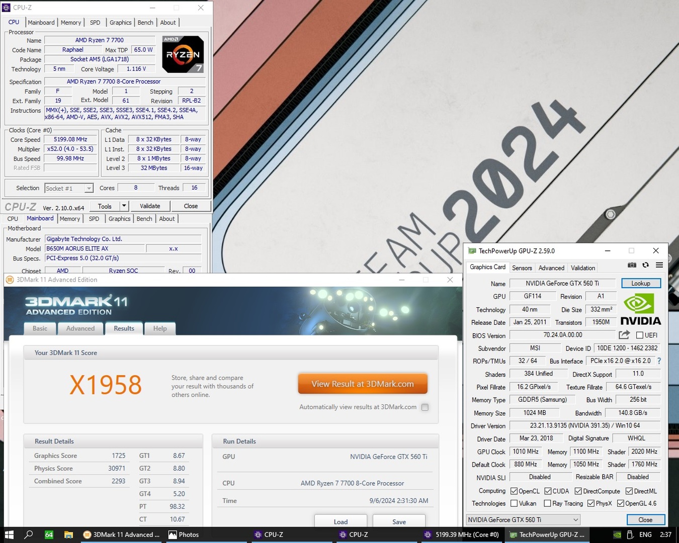This screenshot has height=543, width=679.
Task: Click NVIDIA tray icon in system tray
Action: click(617, 534)
